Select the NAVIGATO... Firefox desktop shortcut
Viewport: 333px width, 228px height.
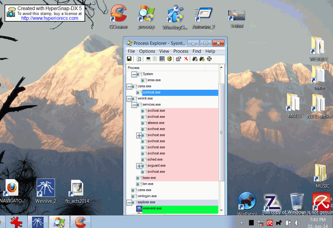(x=12, y=191)
